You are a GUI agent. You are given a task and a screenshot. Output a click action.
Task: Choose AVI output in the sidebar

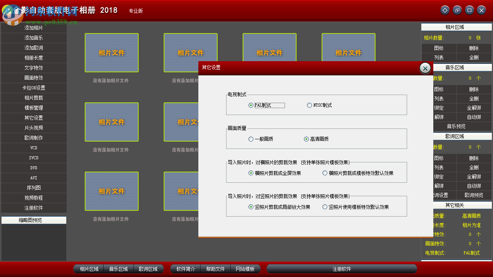[34, 178]
